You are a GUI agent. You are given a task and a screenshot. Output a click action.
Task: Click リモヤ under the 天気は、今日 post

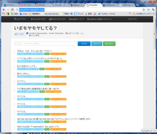pyautogui.click(x=47, y=54)
